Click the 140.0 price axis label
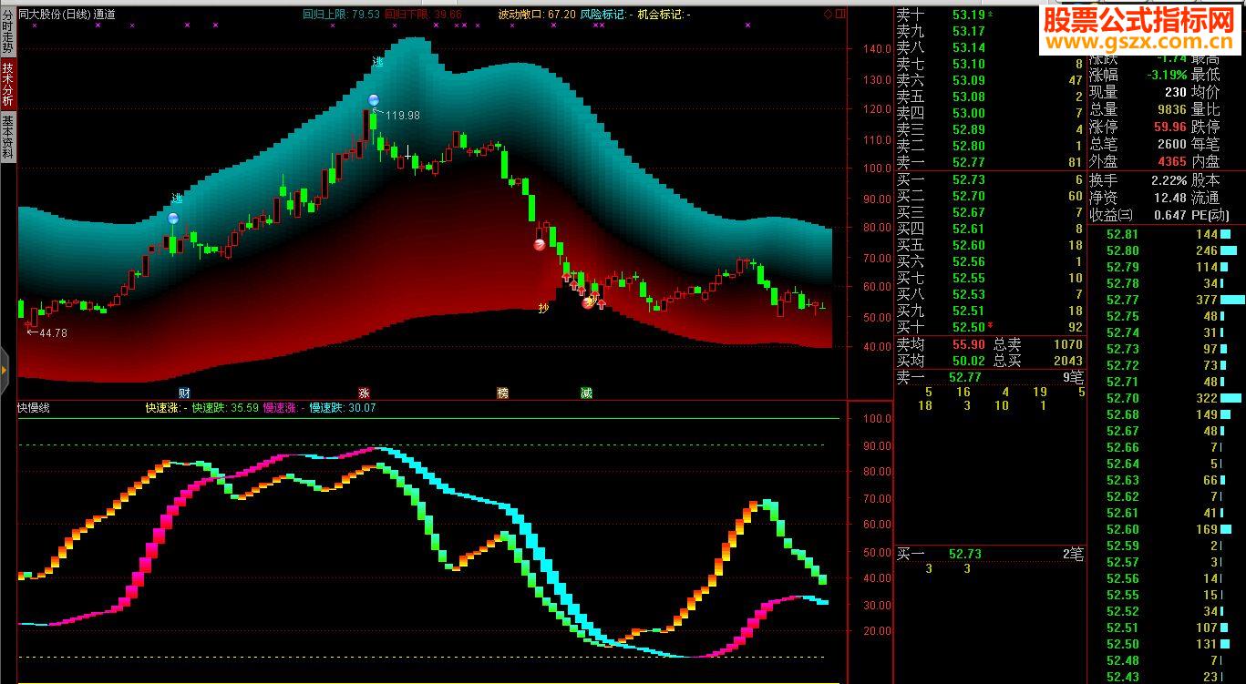1246x684 pixels. (876, 48)
